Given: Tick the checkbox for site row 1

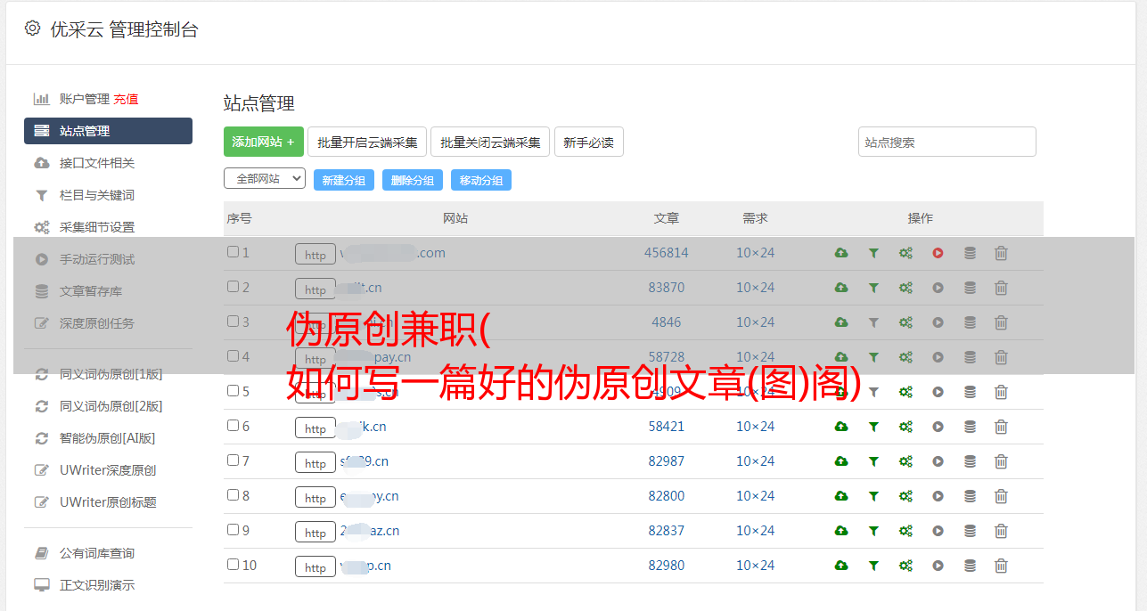Looking at the screenshot, I should coord(233,252).
